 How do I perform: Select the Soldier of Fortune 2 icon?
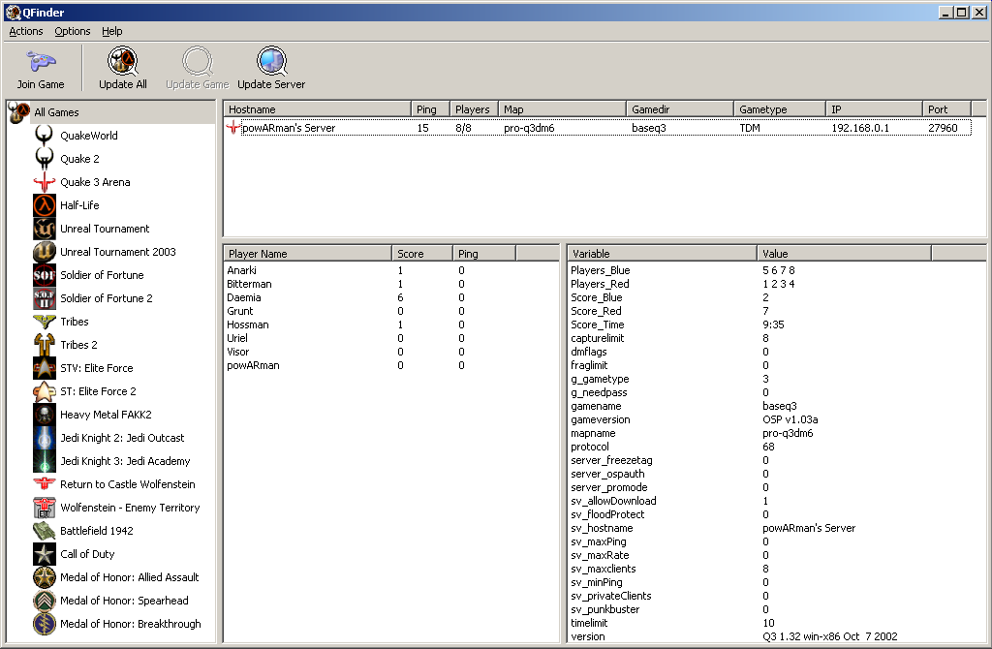pyautogui.click(x=45, y=298)
